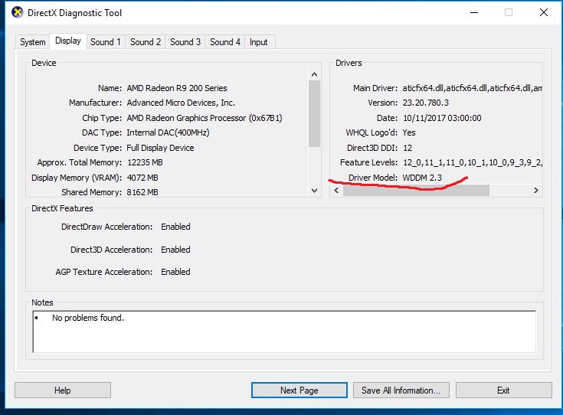
Task: Click the 'WDDM 2.3' driver model value
Action: (422, 178)
